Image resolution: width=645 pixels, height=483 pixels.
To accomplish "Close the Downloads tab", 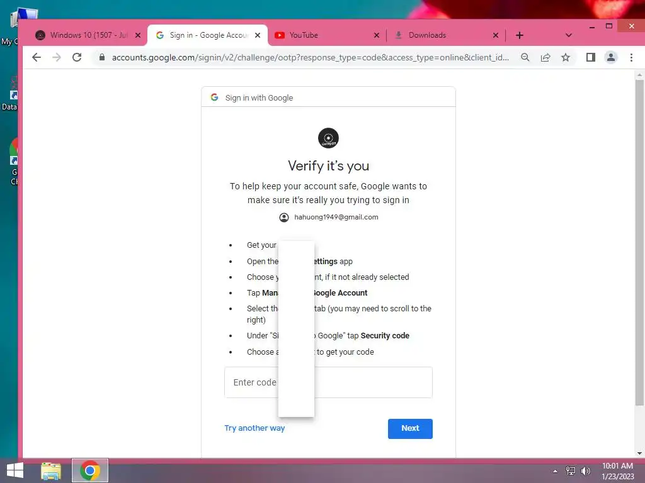I will click(496, 35).
